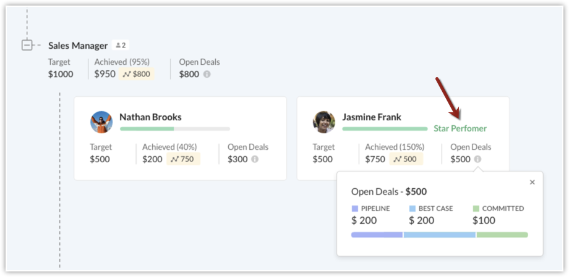This screenshot has width=569, height=277.
Task: Click the Committed legend color swatch
Action: click(x=476, y=209)
